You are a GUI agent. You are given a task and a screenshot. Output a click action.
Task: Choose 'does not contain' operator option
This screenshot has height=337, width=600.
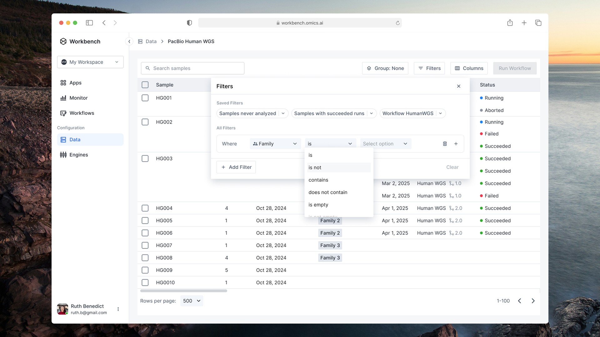click(339, 193)
